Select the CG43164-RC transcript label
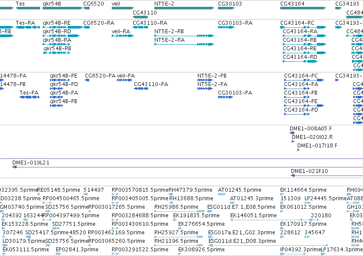 [297, 23]
